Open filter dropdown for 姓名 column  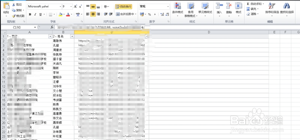click(72, 36)
